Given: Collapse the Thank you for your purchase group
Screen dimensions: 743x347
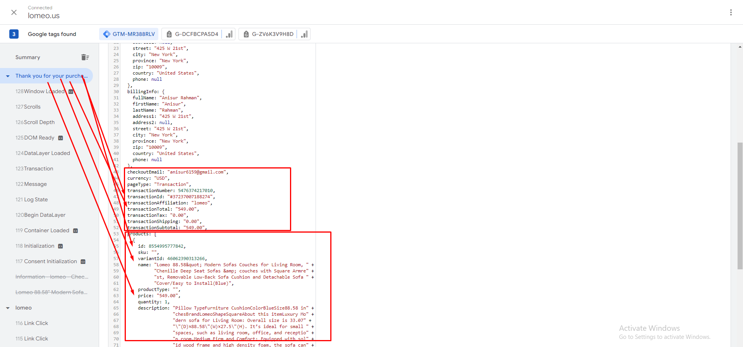Looking at the screenshot, I should [8, 76].
